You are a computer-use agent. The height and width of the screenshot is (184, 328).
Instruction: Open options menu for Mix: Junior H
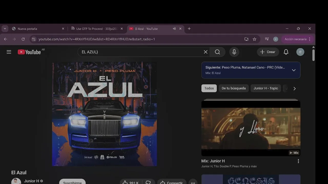(x=298, y=161)
